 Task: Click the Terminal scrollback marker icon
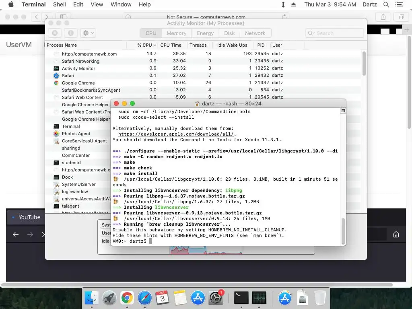tap(343, 111)
